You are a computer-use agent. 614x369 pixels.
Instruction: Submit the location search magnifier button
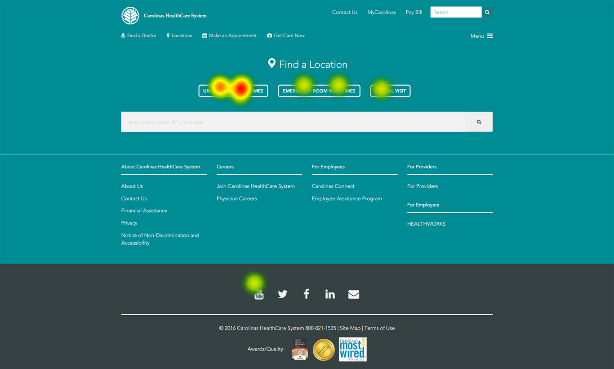(x=479, y=122)
